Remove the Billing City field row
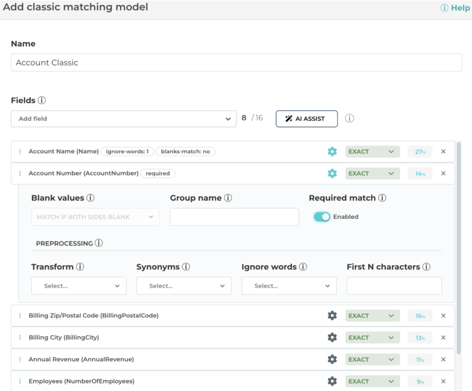This screenshot has height=391, width=472. click(x=443, y=337)
